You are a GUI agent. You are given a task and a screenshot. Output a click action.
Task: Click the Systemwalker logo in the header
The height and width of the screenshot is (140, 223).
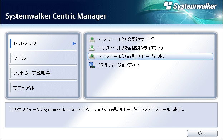190,6
